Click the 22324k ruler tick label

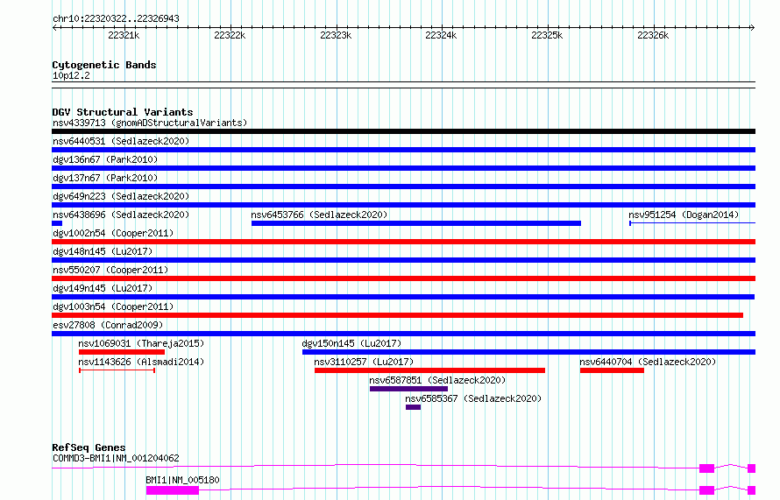tap(441, 35)
